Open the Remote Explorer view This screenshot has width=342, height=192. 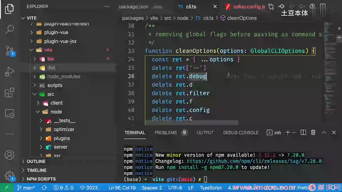[x=10, y=114]
